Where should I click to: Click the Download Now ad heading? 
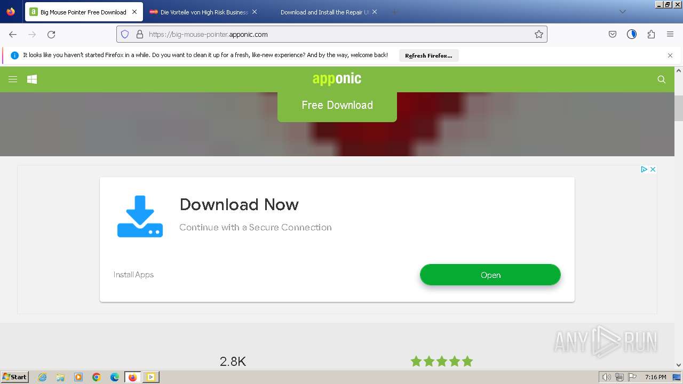(x=239, y=204)
